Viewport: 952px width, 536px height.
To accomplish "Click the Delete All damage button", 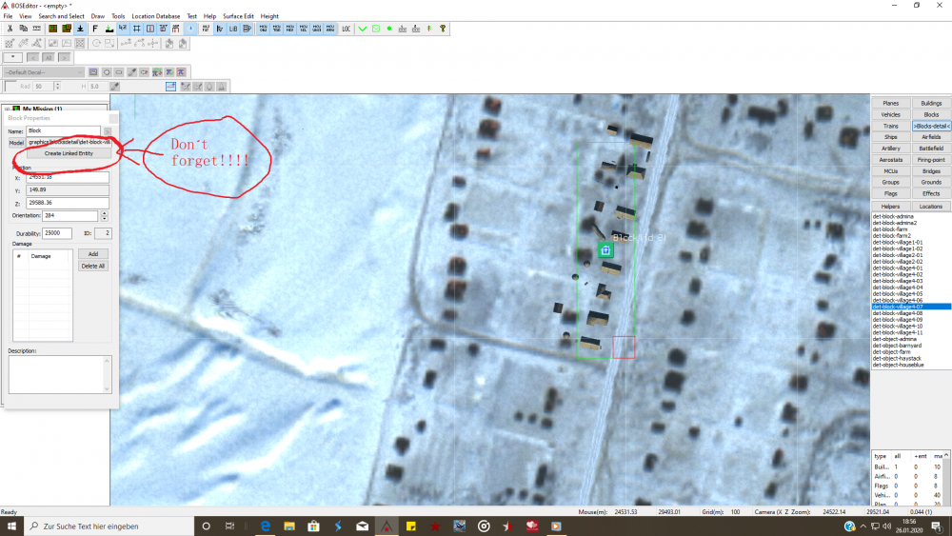I will pos(93,266).
